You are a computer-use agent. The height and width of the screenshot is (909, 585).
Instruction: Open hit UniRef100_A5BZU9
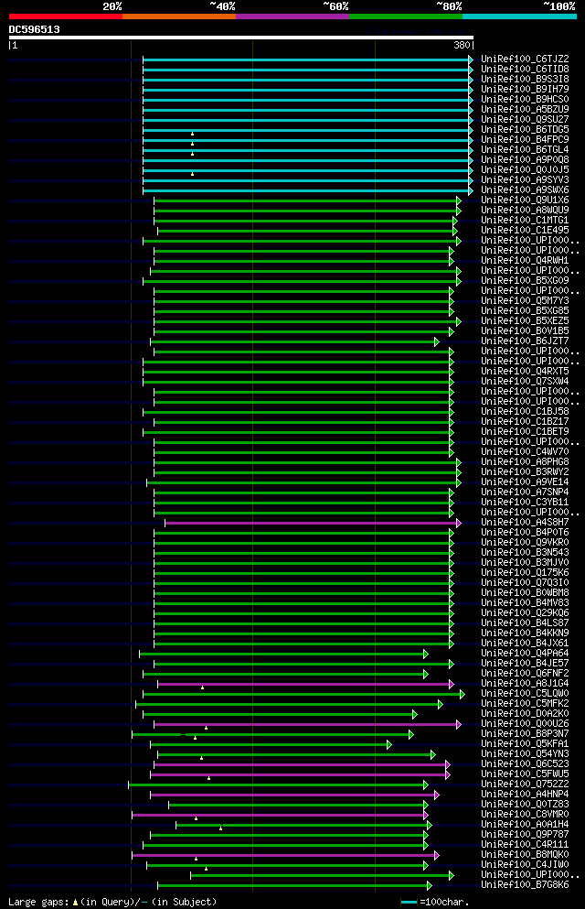(x=525, y=109)
